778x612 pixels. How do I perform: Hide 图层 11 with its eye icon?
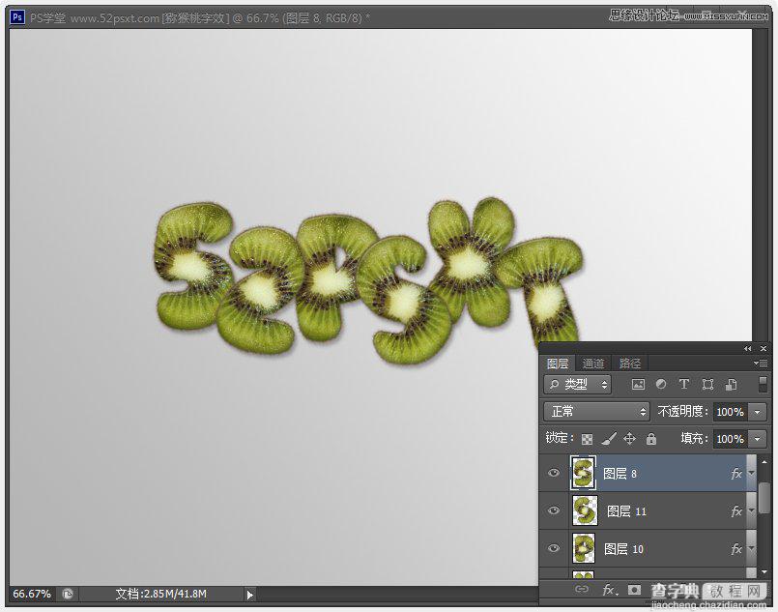click(554, 510)
